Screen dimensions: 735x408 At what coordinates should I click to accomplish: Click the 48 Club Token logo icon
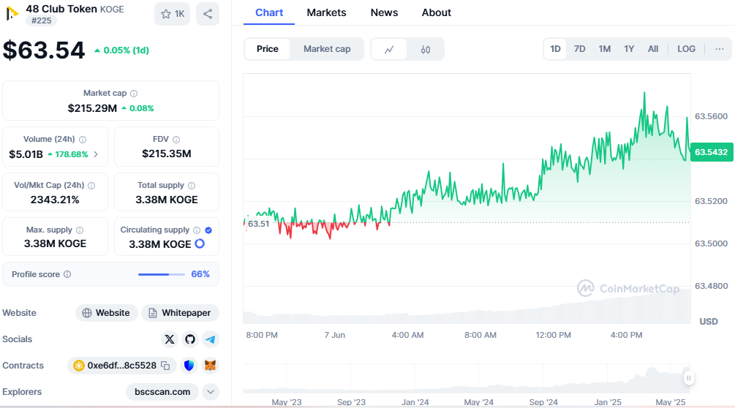12,14
